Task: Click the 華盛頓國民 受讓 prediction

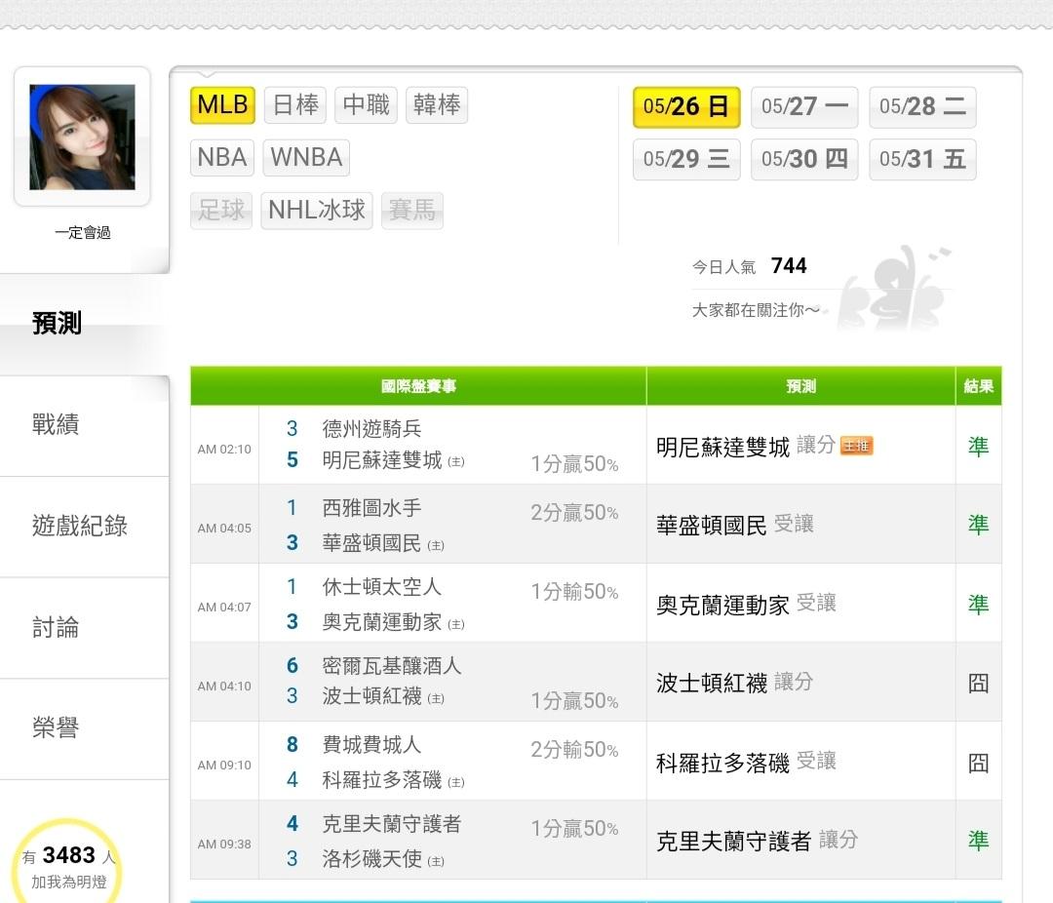Action: tap(735, 526)
